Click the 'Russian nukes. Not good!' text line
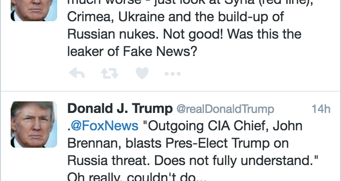Viewport: 341px width, 181px height. (184, 34)
